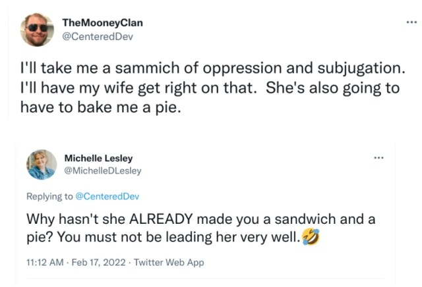Click the 11:12 AM timestamp
The height and width of the screenshot is (287, 422).
[44, 262]
